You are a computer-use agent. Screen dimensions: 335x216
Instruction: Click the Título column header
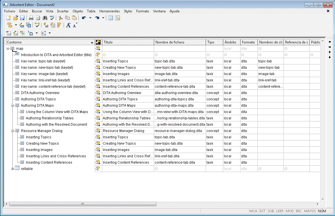pyautogui.click(x=128, y=42)
